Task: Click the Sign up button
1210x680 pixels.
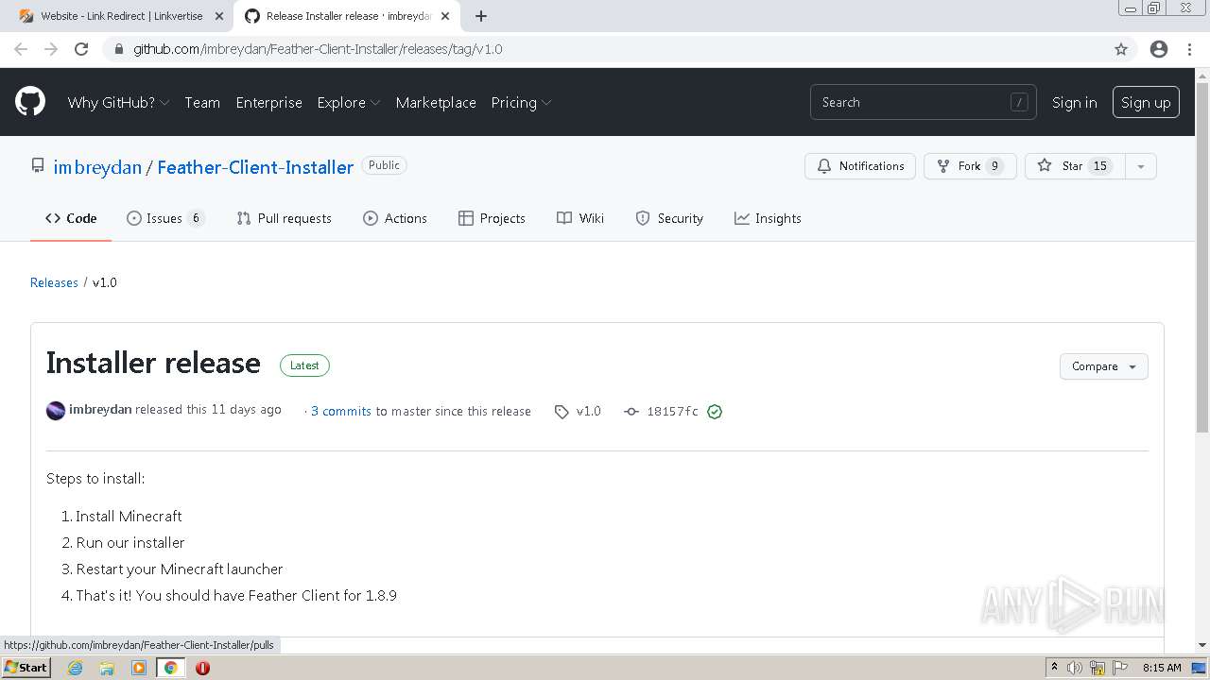Action: pyautogui.click(x=1146, y=103)
